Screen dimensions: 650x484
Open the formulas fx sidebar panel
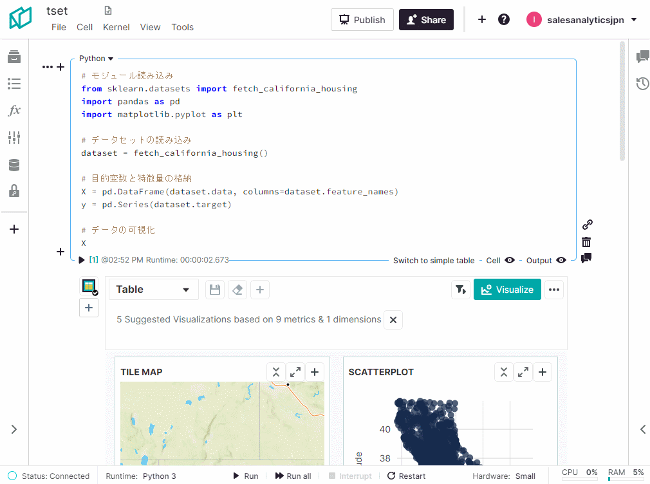[14, 111]
